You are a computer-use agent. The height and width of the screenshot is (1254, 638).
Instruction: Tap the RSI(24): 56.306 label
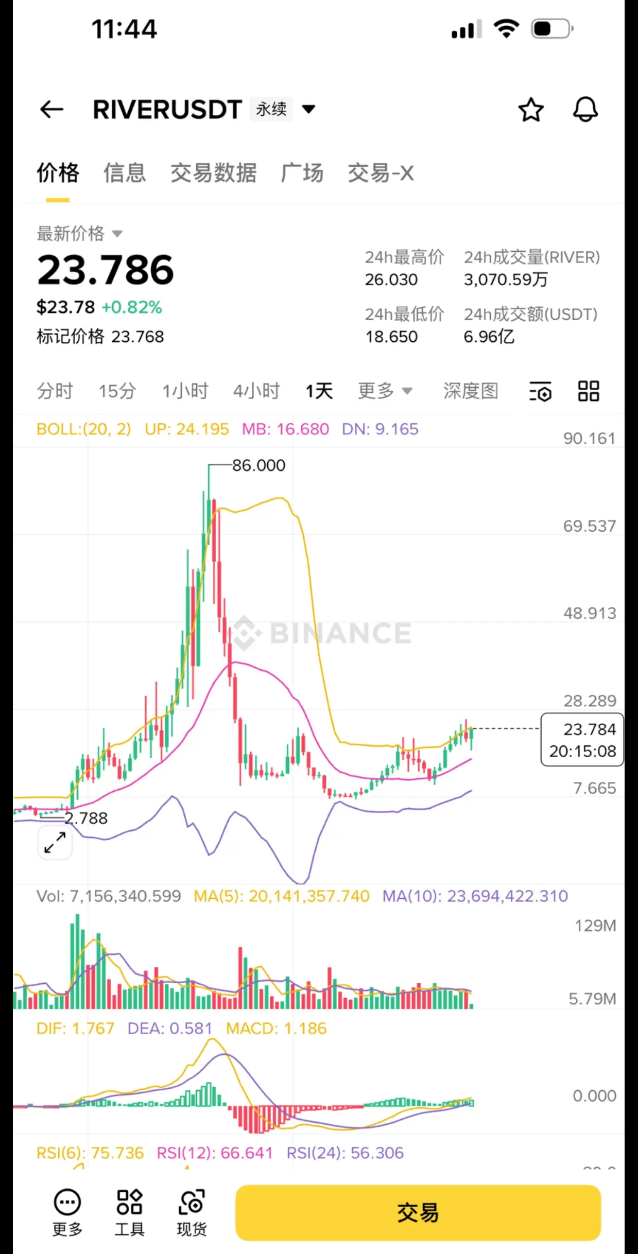[x=345, y=1153]
